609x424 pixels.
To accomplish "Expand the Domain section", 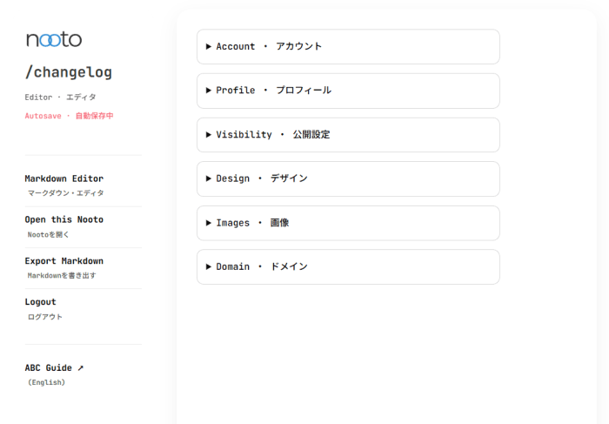I will [348, 267].
